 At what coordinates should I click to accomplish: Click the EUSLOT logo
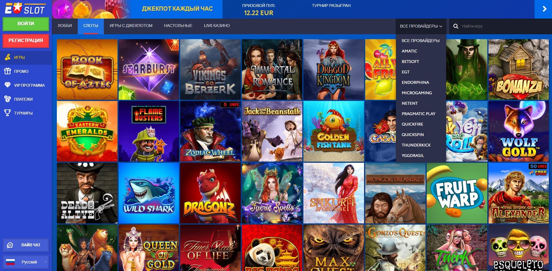pyautogui.click(x=25, y=8)
